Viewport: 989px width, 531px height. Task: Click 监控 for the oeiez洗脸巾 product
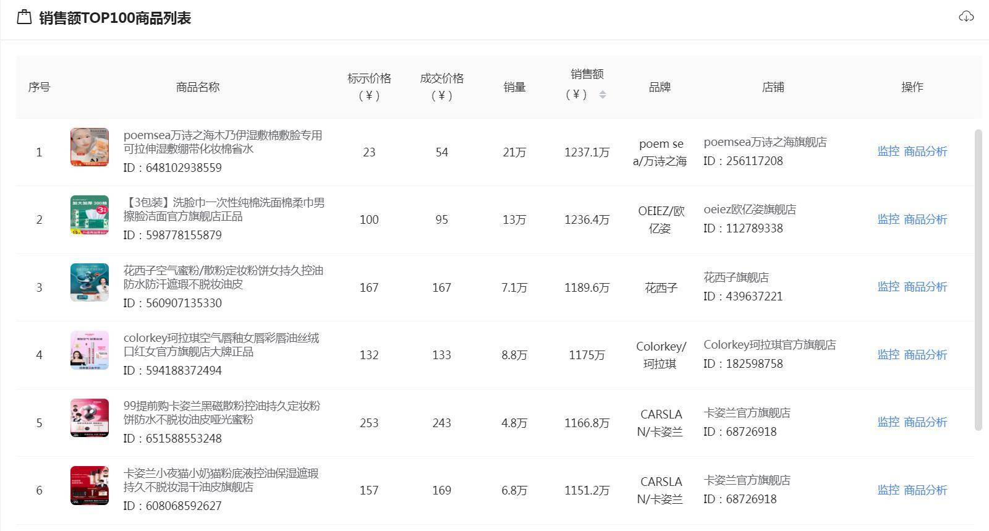coord(888,219)
